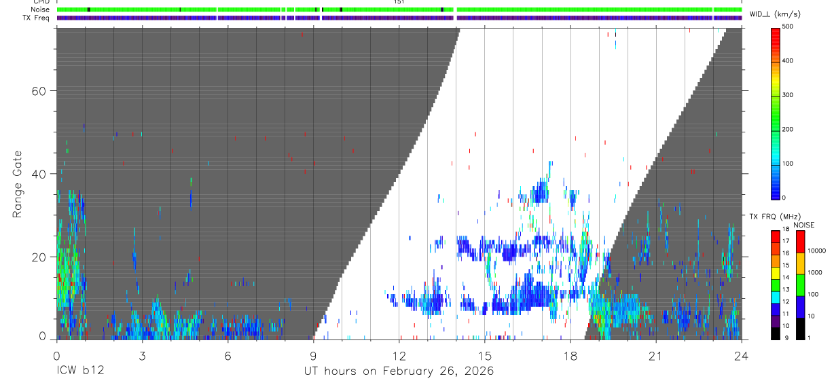Click the 'Range Gate' y-axis title

[x=18, y=184]
